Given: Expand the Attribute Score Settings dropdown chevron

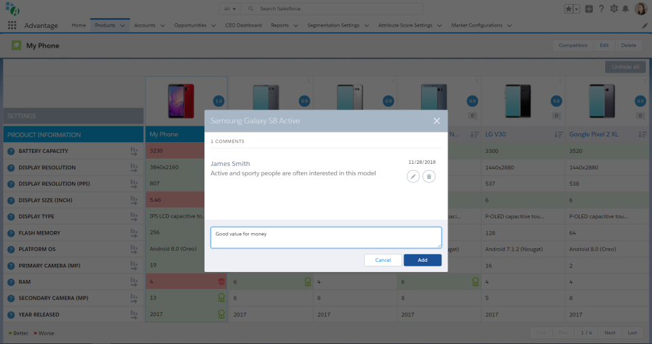Looking at the screenshot, I should click(x=439, y=26).
